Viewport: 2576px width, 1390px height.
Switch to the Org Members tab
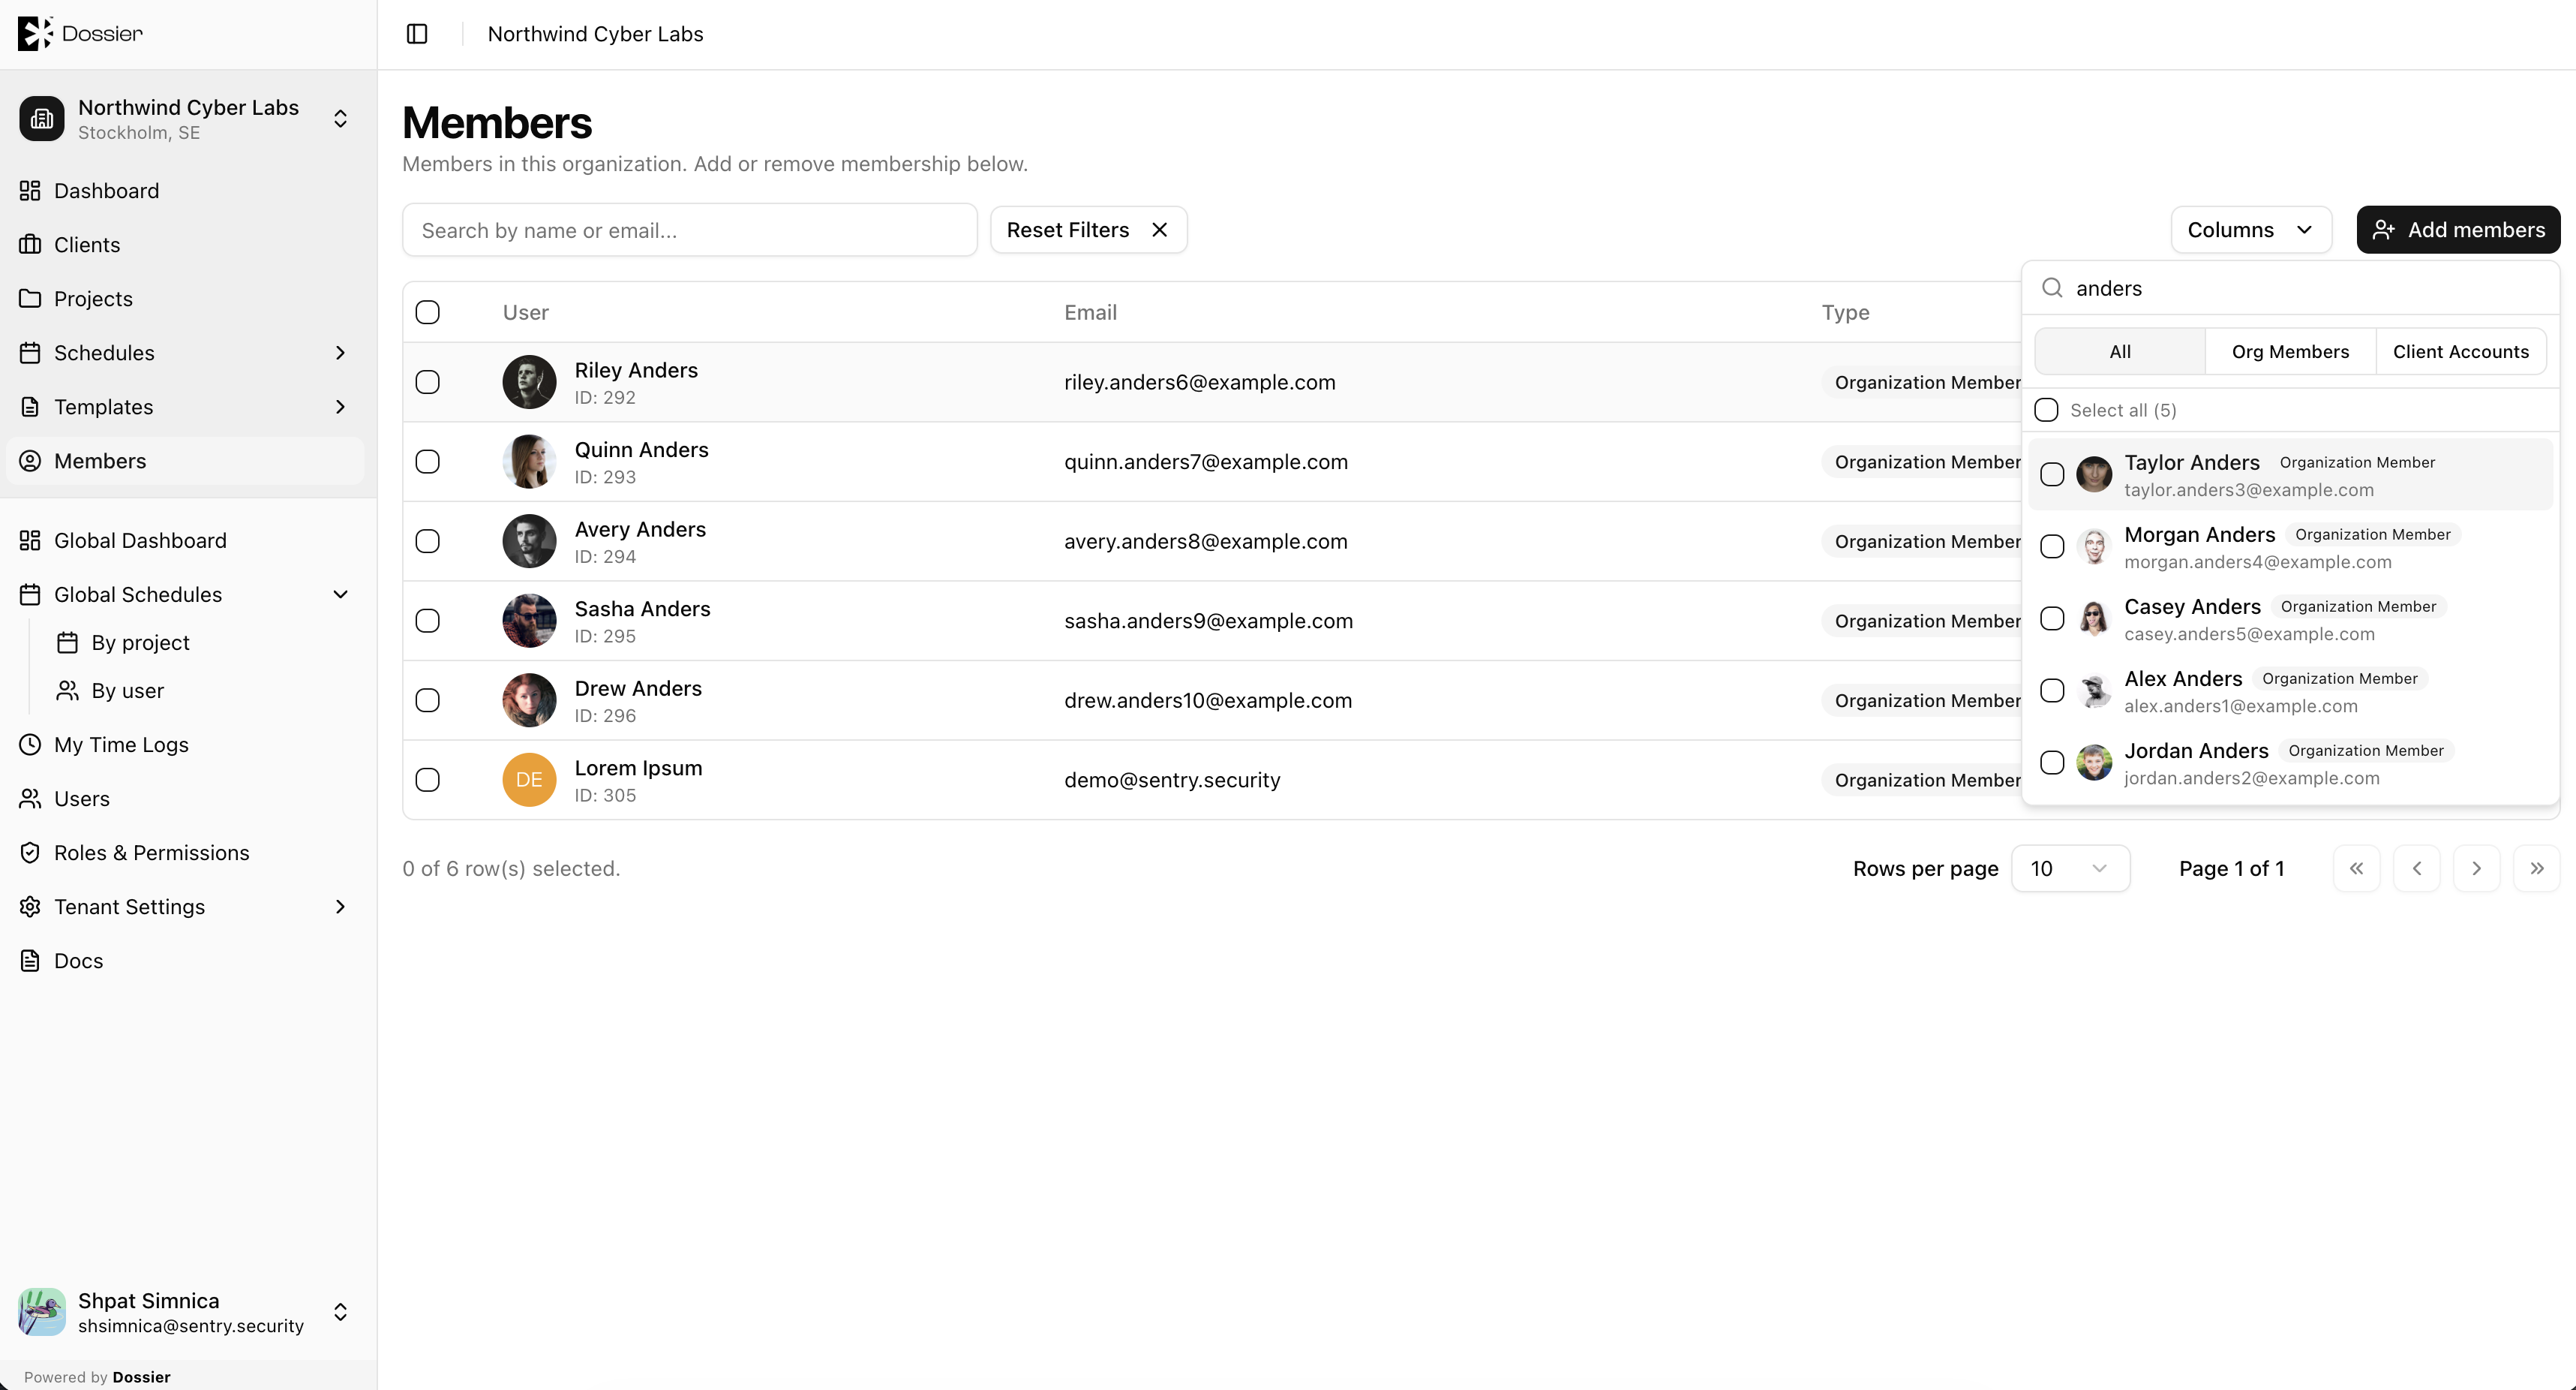[x=2290, y=351]
